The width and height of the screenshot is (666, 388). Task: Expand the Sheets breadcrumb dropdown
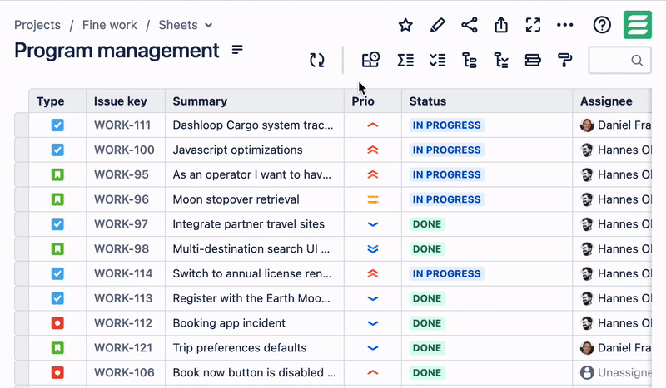click(209, 25)
